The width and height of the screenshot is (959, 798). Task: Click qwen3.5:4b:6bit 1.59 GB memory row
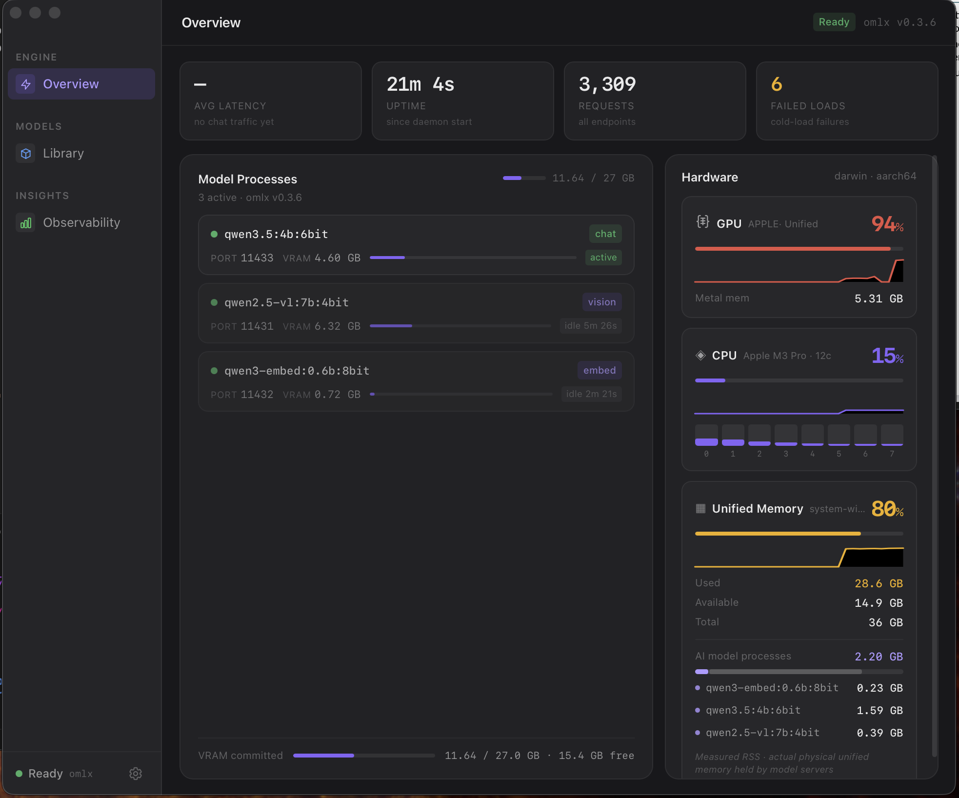pos(799,710)
